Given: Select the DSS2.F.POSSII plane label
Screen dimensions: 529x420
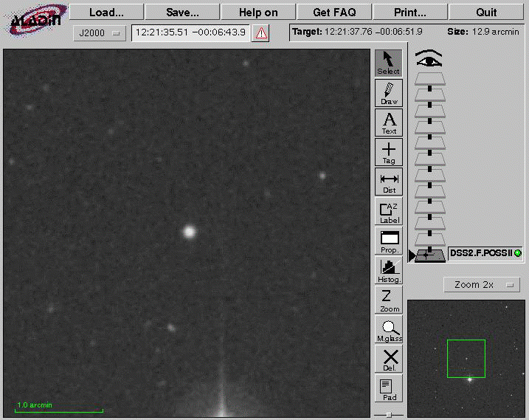Looking at the screenshot, I should click(481, 253).
